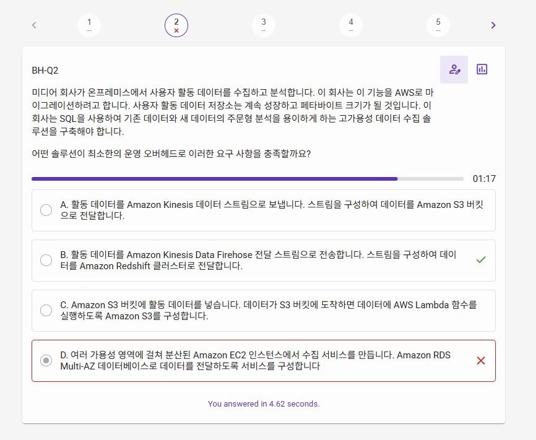This screenshot has height=440, width=536.
Task: Go to the previous questions with left chevron
Action: (34, 25)
